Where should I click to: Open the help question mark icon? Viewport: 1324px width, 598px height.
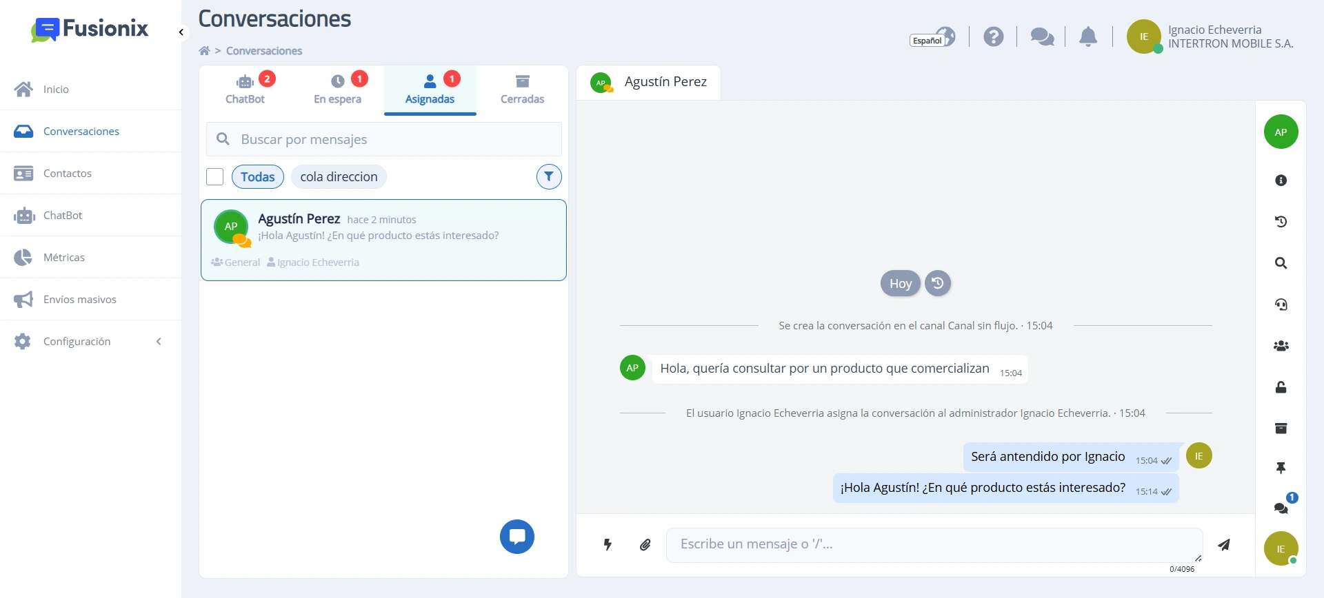(x=994, y=37)
